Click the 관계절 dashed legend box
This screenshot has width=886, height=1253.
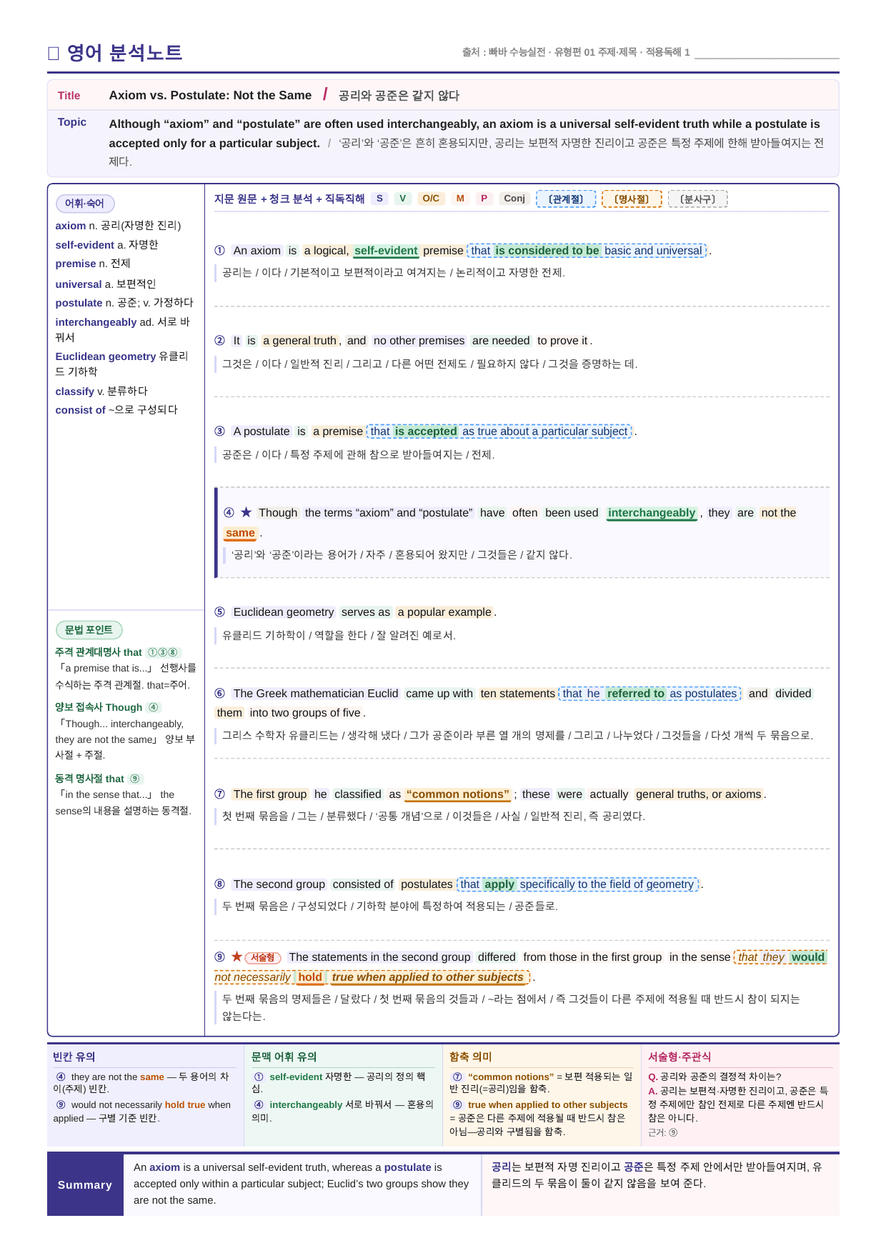point(566,199)
